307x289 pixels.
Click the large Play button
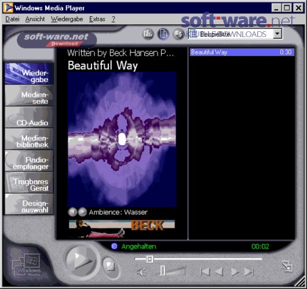81,261
